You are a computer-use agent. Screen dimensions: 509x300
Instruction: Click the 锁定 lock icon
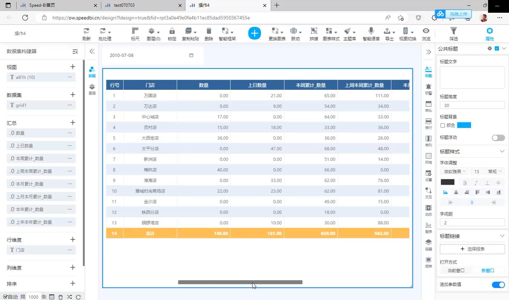click(172, 31)
